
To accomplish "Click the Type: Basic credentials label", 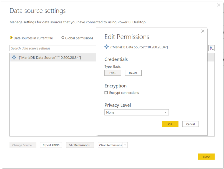I will point(113,66).
